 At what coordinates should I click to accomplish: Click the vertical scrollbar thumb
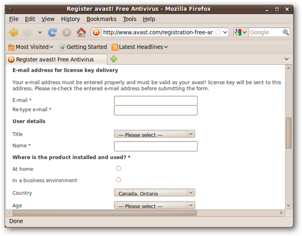(288, 133)
